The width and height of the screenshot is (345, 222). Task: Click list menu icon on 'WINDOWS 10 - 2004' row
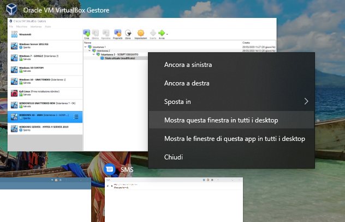(x=76, y=116)
